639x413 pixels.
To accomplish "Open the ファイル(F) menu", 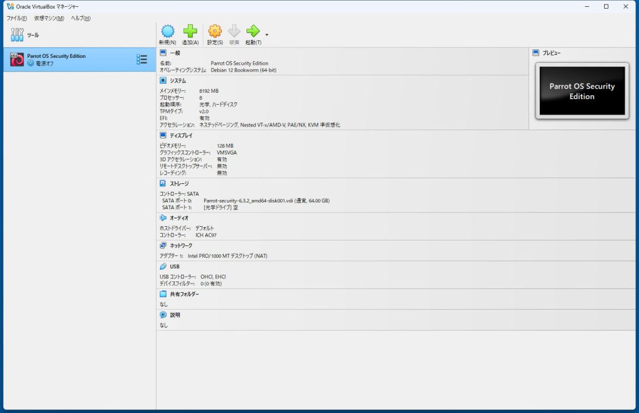I will pos(17,18).
